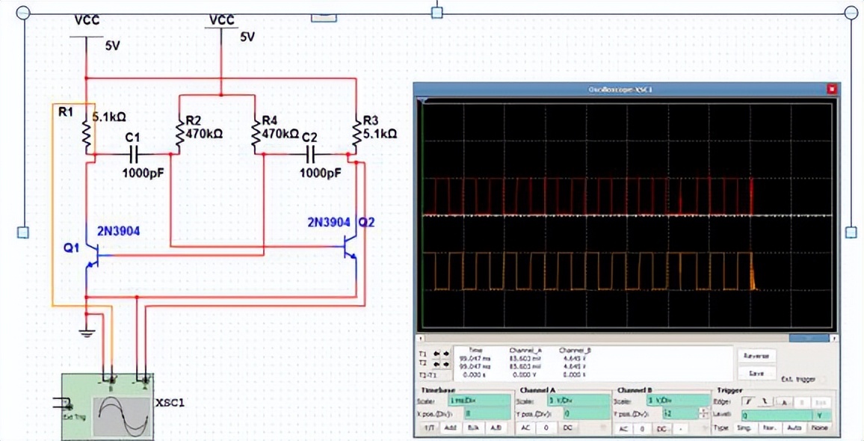This screenshot has width=864, height=441.
Task: Select falling edge trigger icon
Action: (765, 401)
